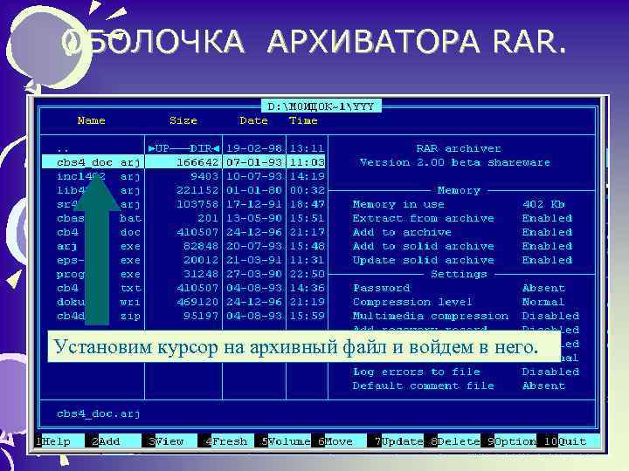Click size value 166642
629x471 pixels.
click(x=197, y=162)
